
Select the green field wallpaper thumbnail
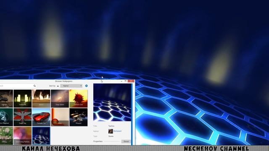point(6,136)
